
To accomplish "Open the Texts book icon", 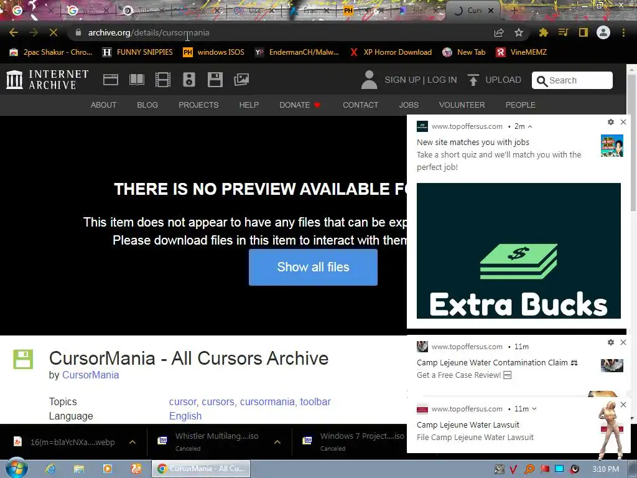I will [x=137, y=80].
